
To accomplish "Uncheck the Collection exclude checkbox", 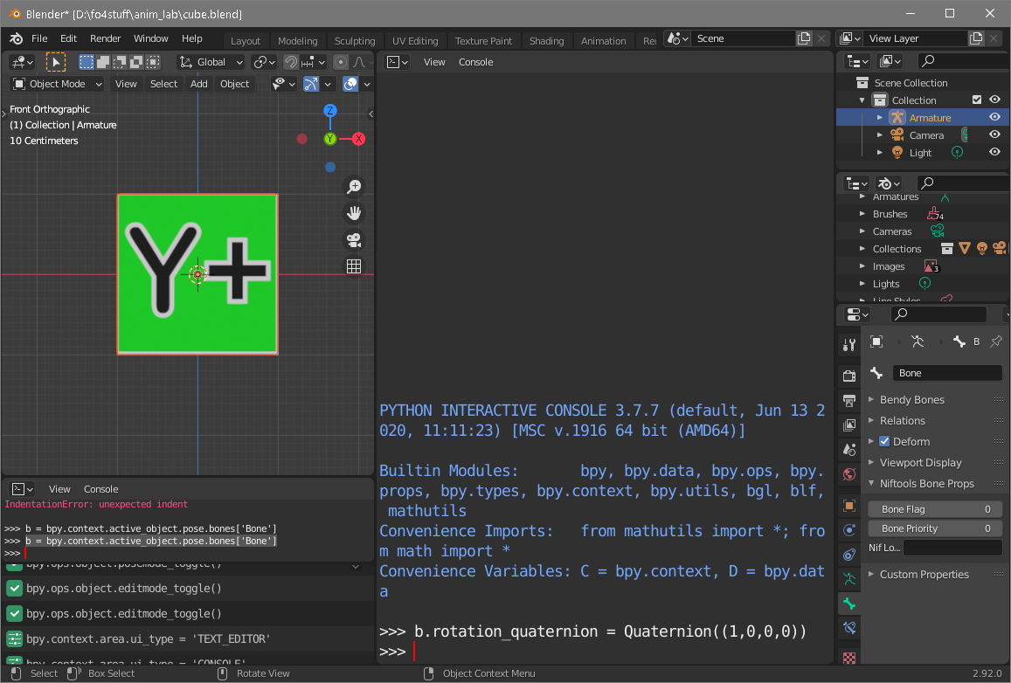I will click(x=977, y=100).
